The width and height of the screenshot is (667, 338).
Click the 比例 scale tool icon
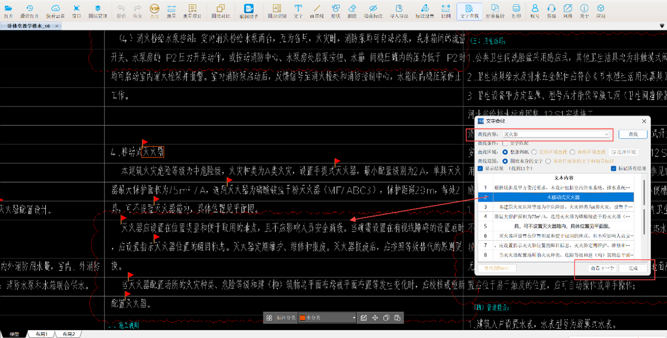(446, 10)
